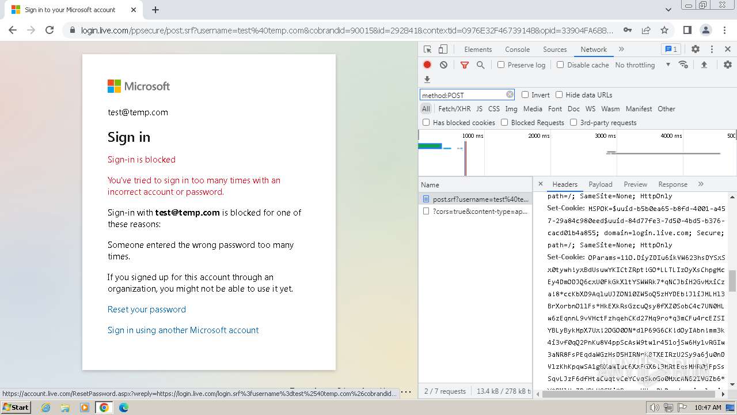Open the Payload tab
This screenshot has width=737, height=415.
pyautogui.click(x=601, y=184)
